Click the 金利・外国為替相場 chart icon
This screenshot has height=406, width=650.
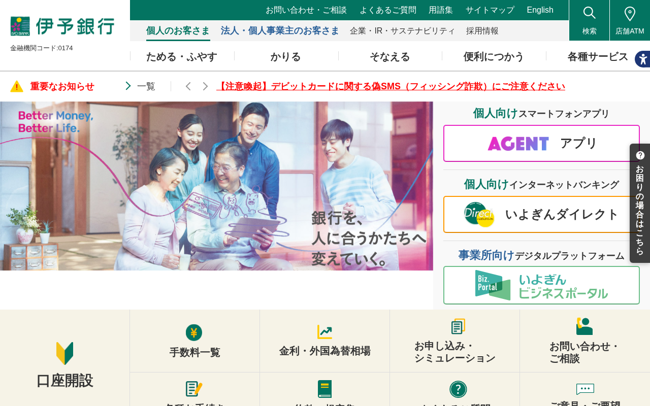325,332
